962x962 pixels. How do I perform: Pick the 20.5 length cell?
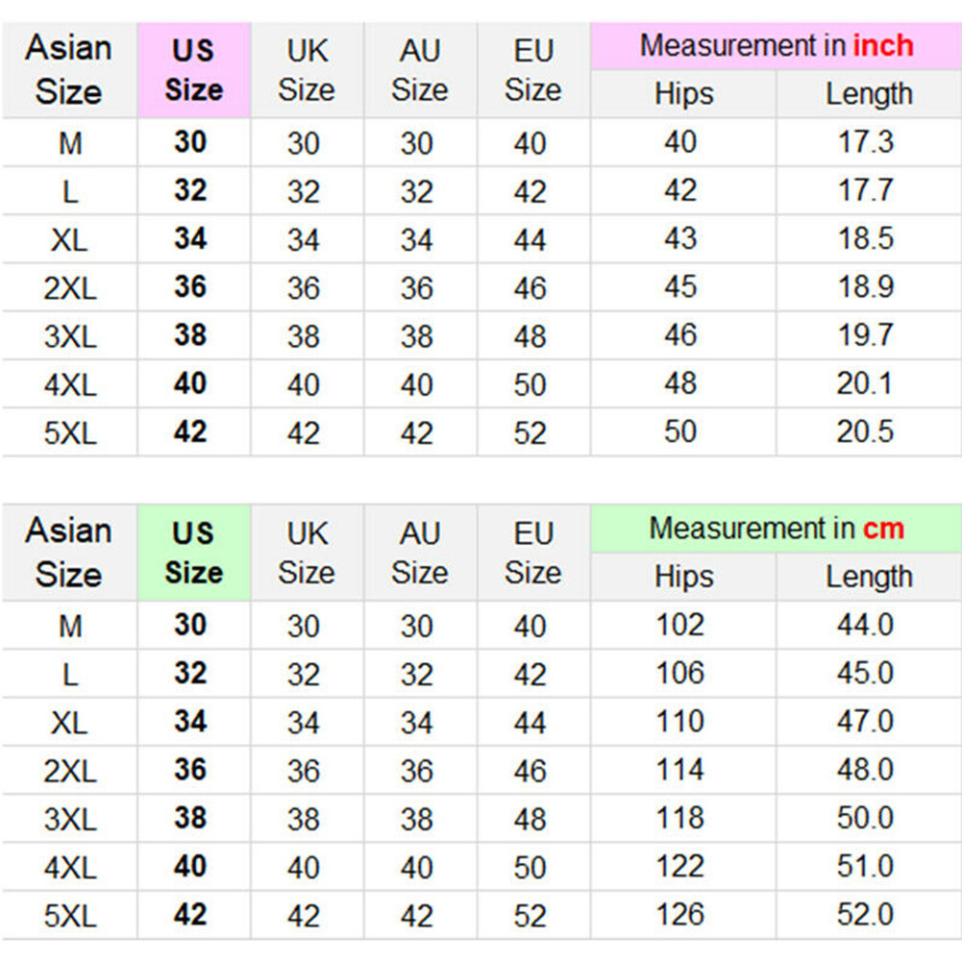click(x=866, y=432)
